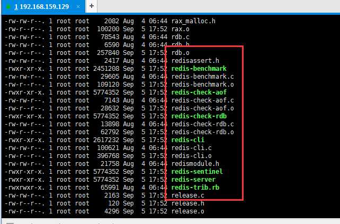Click file size 21758 of redismodule.h
Viewport: 340px width, 224px height.
click(x=110, y=164)
